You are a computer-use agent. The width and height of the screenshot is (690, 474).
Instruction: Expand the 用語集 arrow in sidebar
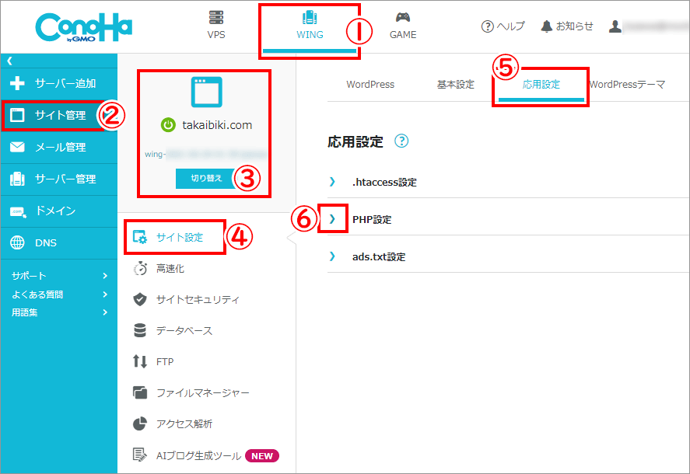(105, 312)
